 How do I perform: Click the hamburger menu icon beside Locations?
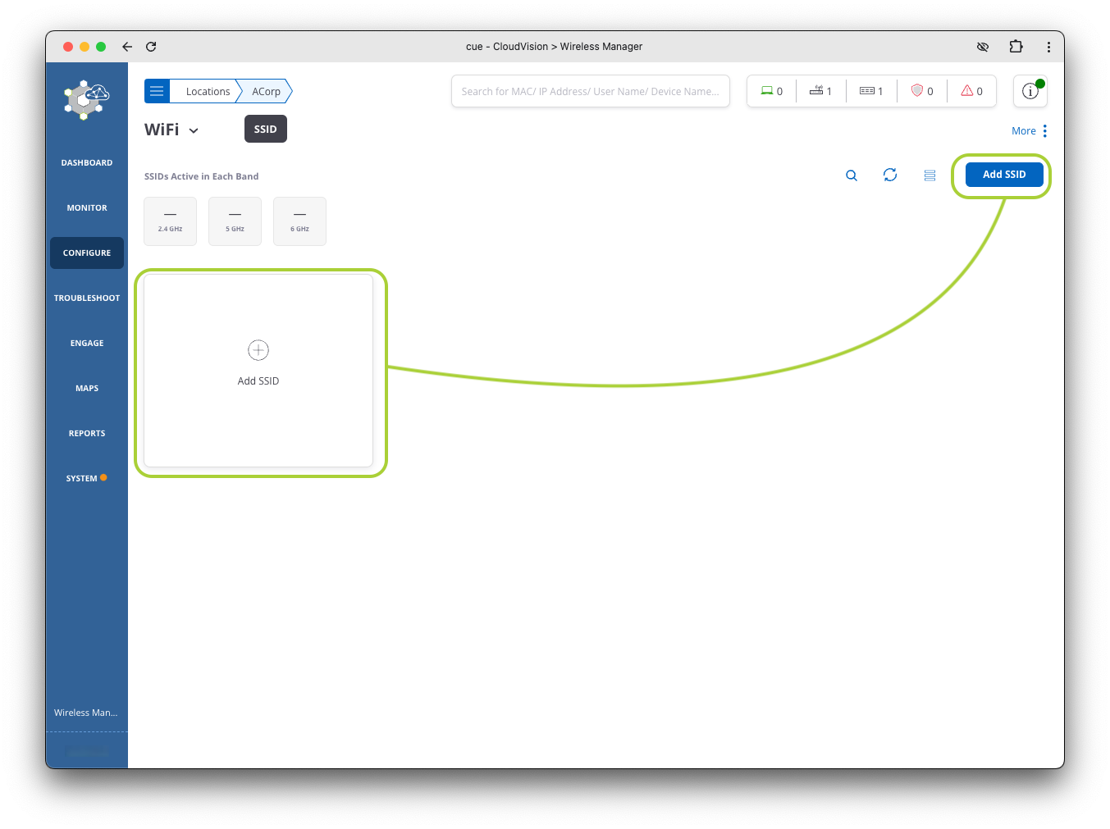[157, 91]
